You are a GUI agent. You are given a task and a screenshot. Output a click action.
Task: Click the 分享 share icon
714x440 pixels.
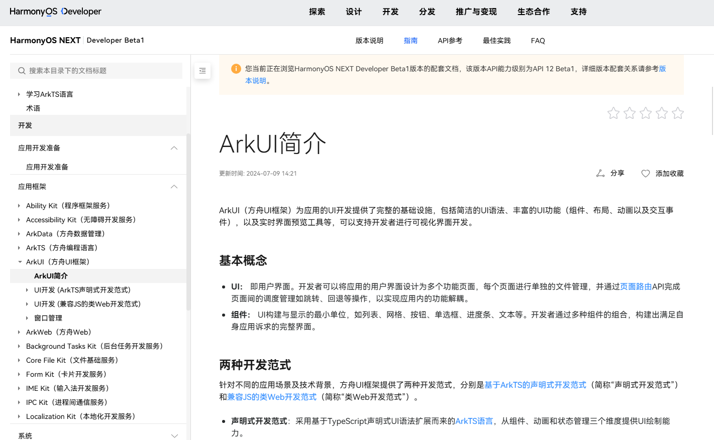[600, 173]
